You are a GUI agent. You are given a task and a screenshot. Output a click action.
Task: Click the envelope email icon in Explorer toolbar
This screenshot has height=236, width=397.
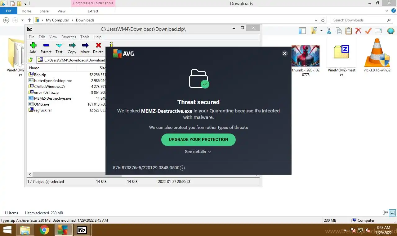(x=378, y=31)
